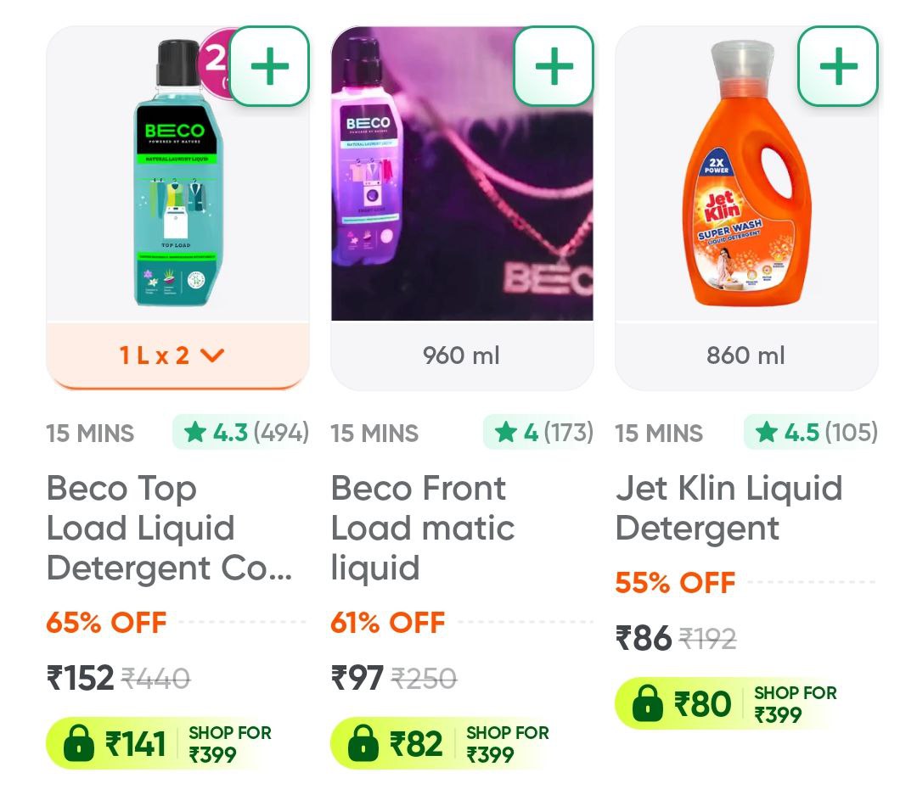This screenshot has height=806, width=917.
Task: Add Beco Top Load detergent to cart
Action: [268, 67]
